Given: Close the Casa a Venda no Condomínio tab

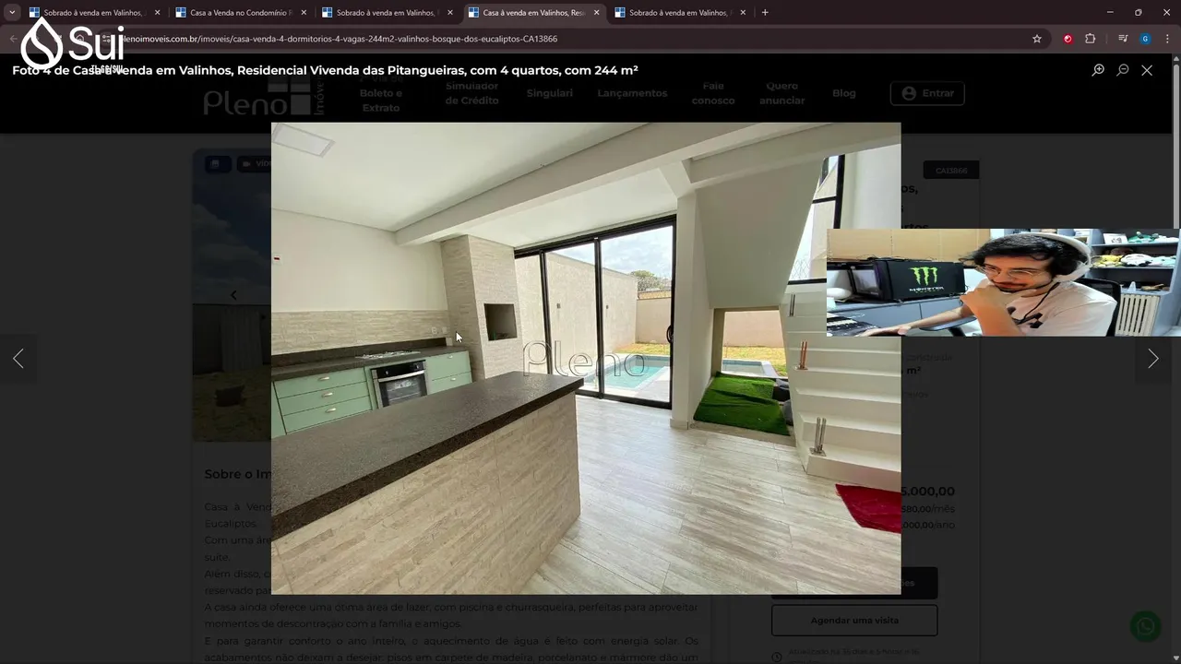Looking at the screenshot, I should (x=304, y=13).
